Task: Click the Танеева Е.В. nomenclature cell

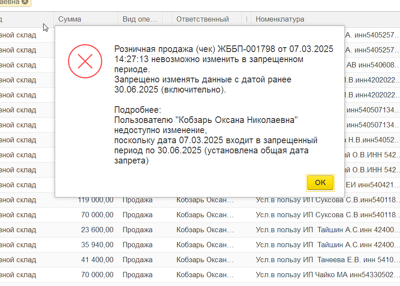Action: (325, 260)
